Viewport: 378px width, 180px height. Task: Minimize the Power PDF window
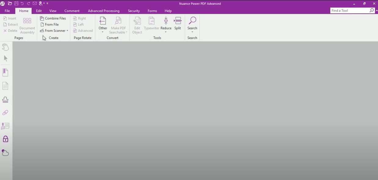(x=354, y=4)
